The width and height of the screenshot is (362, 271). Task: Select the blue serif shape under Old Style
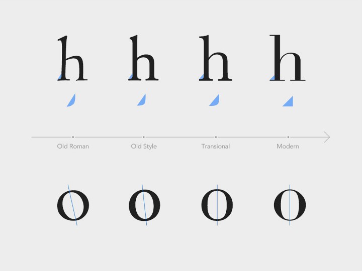coord(142,100)
